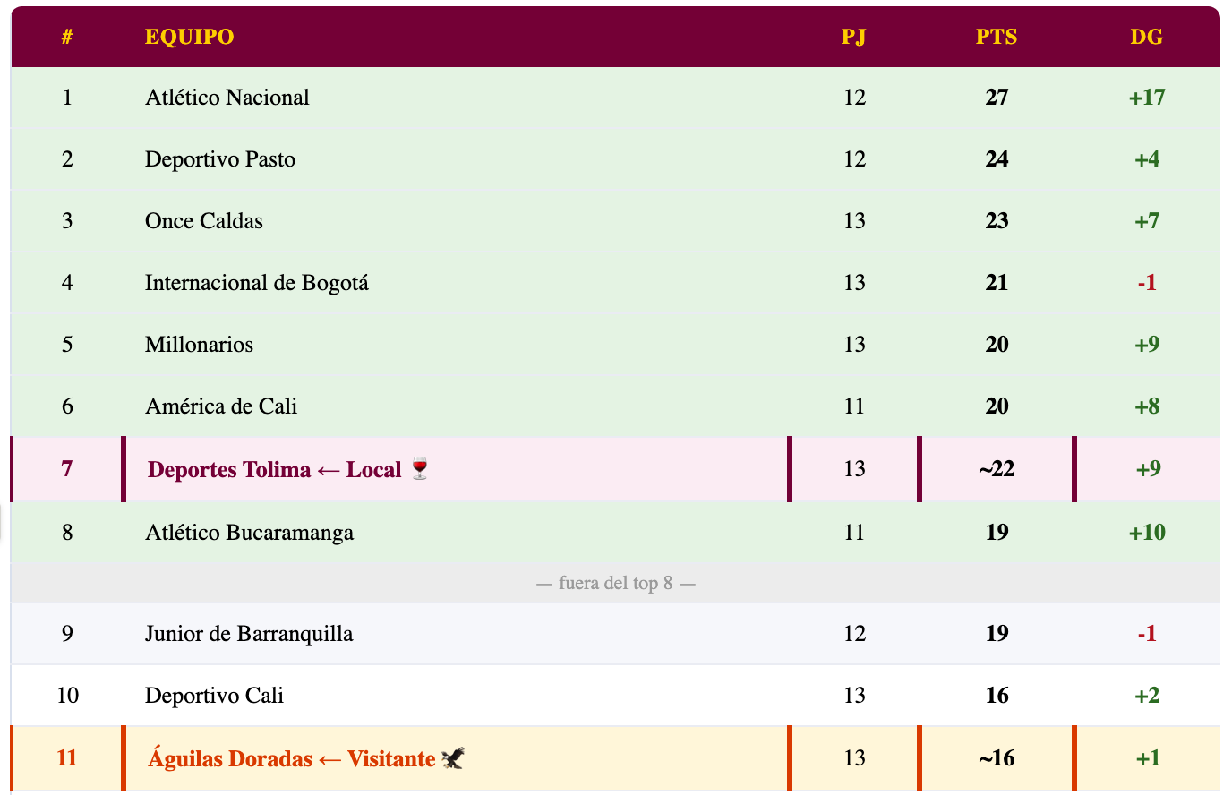Click the wine glass emoji beside Deportes Tolima

click(x=420, y=469)
